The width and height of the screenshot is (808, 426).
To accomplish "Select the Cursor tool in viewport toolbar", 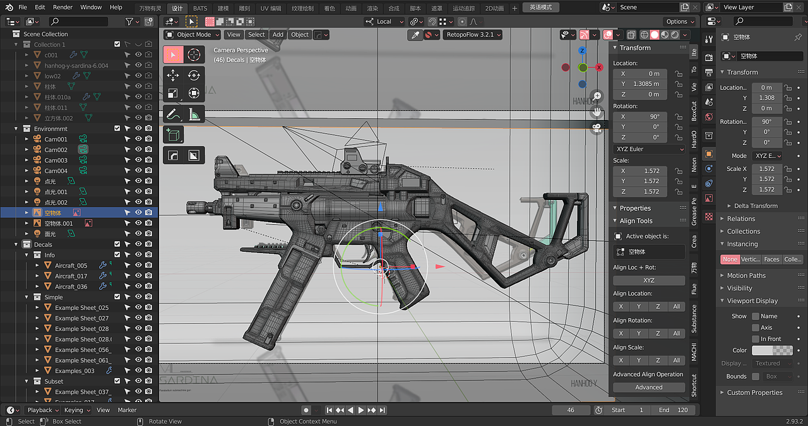I will (x=194, y=54).
